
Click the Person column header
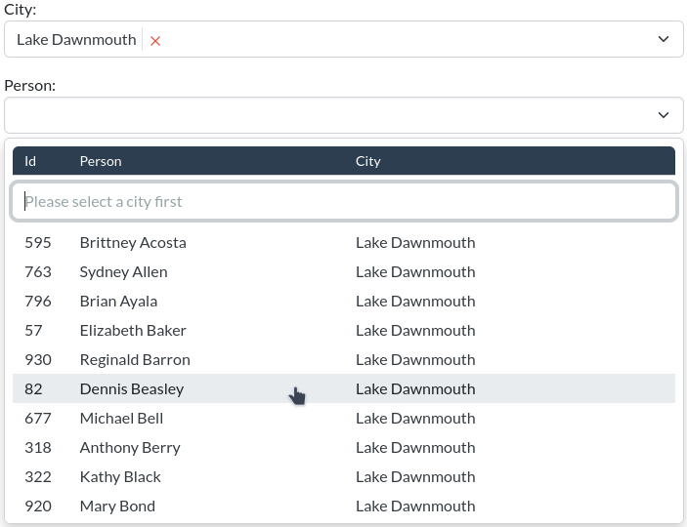pos(101,161)
